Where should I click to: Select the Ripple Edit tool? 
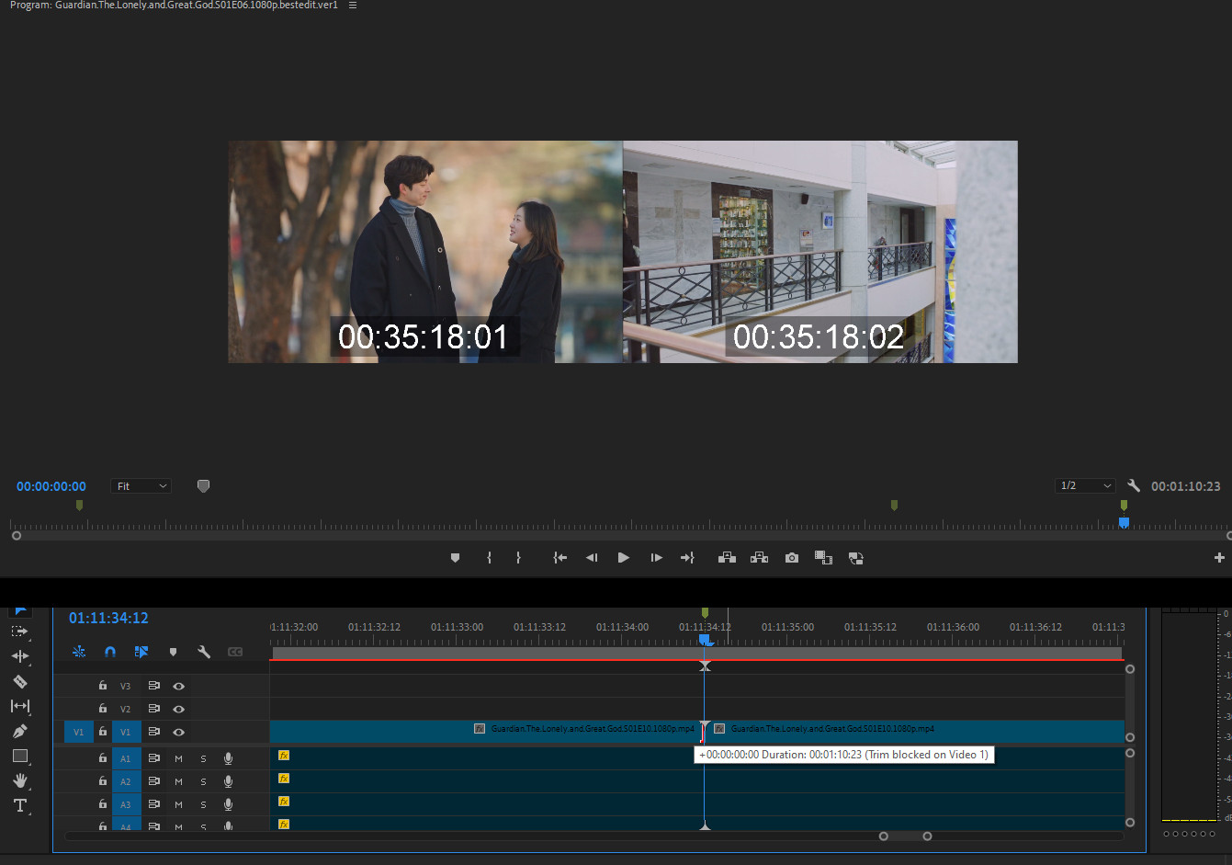click(19, 656)
